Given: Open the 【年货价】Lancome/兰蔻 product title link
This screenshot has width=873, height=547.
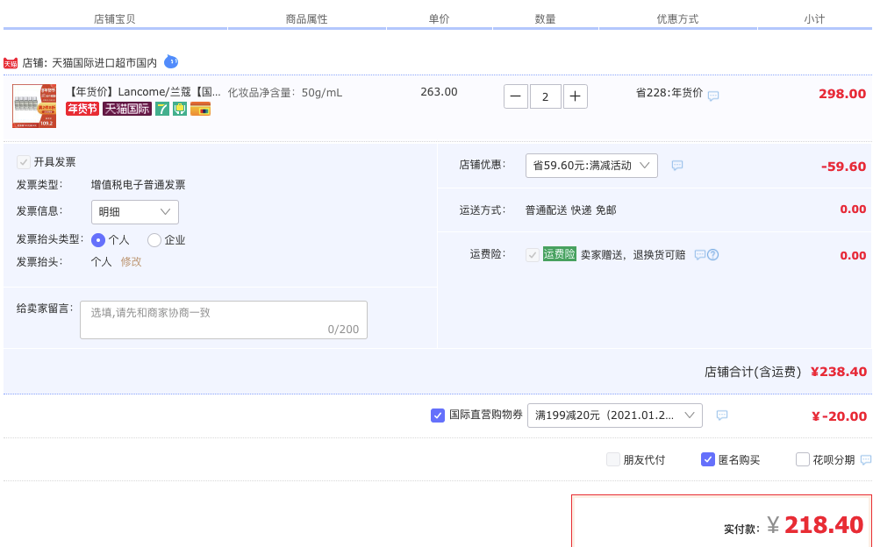Looking at the screenshot, I should (x=144, y=92).
